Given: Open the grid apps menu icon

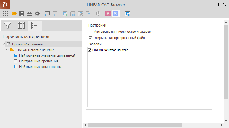Looking at the screenshot, I should (6, 14).
